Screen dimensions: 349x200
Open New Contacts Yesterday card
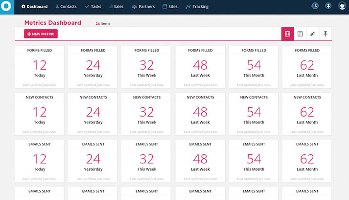[x=93, y=114]
